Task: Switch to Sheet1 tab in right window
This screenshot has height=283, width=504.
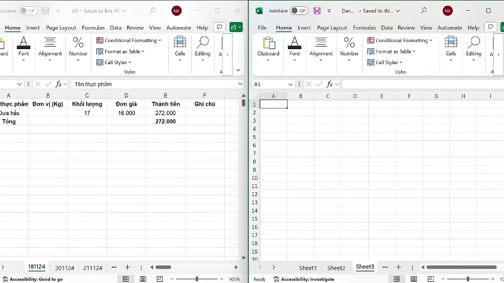Action: [x=307, y=268]
